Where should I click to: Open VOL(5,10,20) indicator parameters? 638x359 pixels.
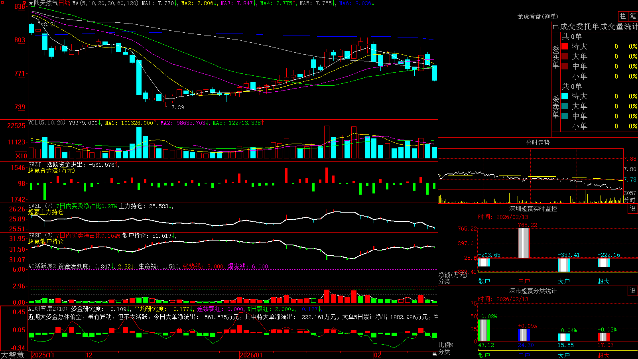[47, 123]
